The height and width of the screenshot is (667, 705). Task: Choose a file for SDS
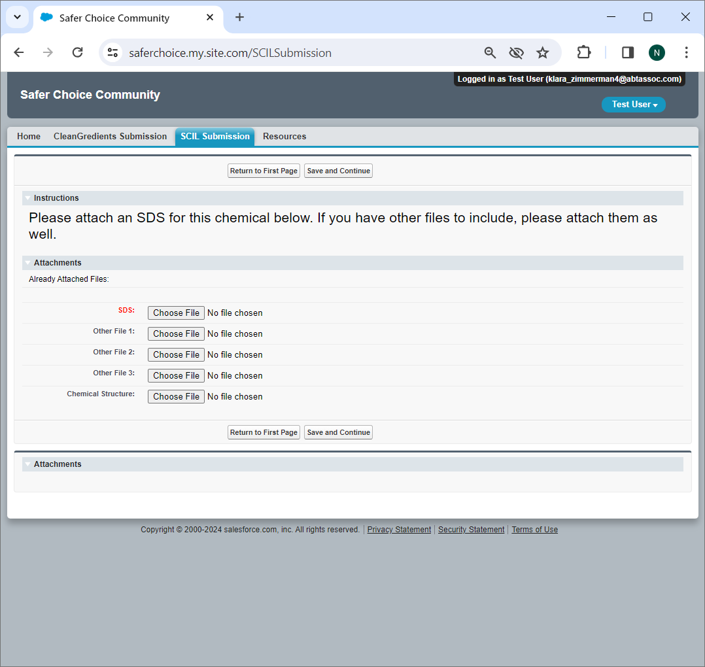(x=177, y=313)
